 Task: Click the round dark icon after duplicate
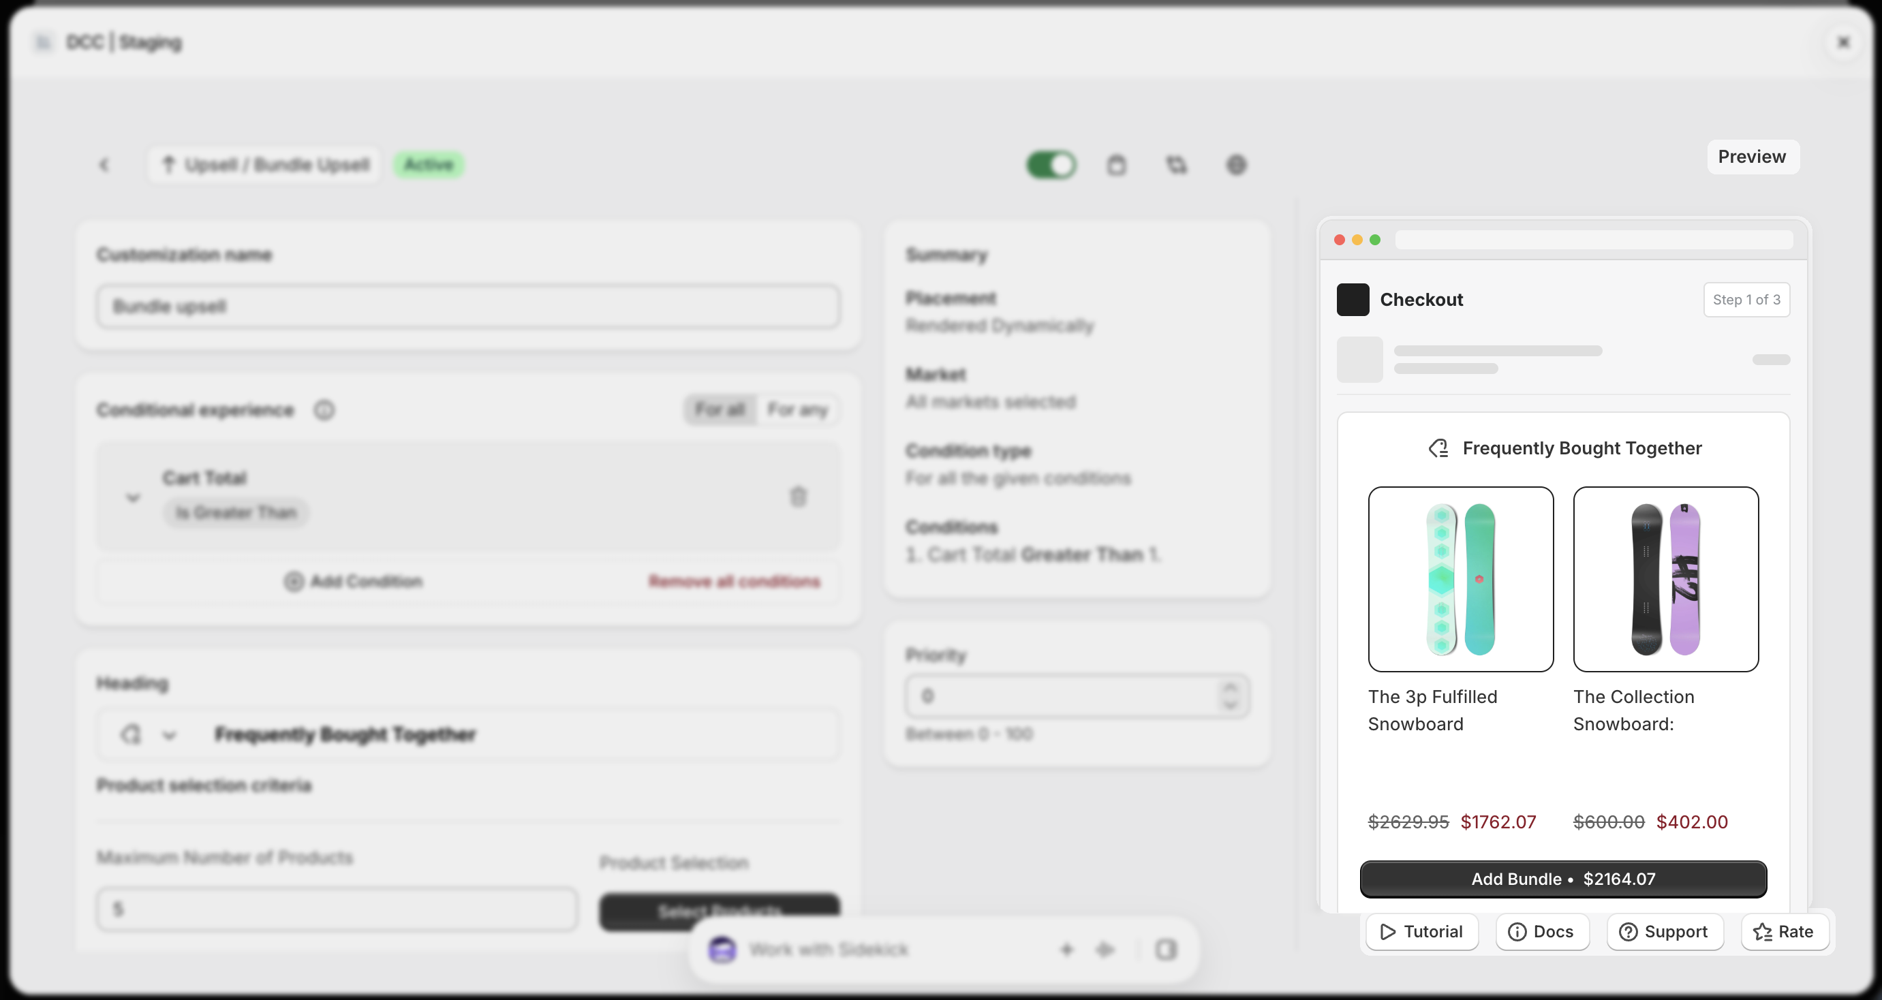point(1236,165)
